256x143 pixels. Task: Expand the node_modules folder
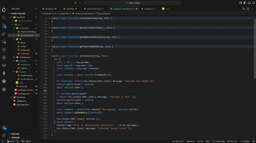click(x=12, y=21)
